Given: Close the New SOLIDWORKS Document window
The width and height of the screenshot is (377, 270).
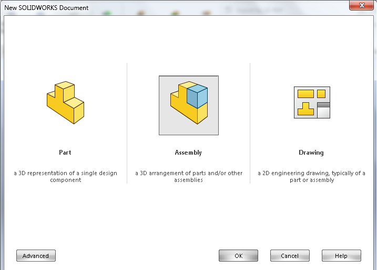Looking at the screenshot, I should click(x=361, y=5).
